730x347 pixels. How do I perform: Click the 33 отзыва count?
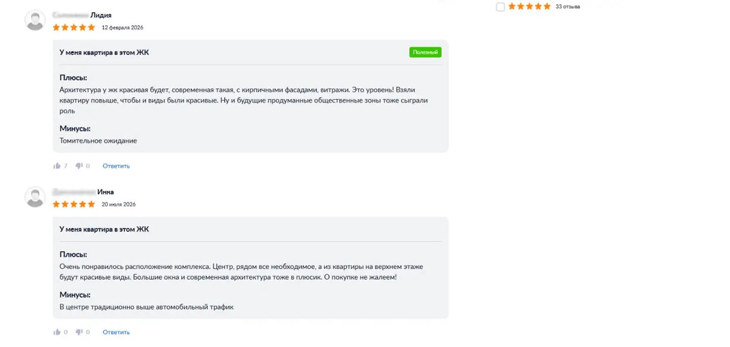coord(568,7)
